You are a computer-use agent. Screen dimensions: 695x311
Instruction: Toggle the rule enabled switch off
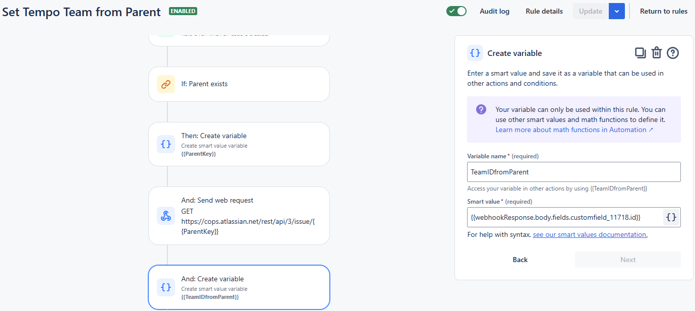pyautogui.click(x=456, y=11)
